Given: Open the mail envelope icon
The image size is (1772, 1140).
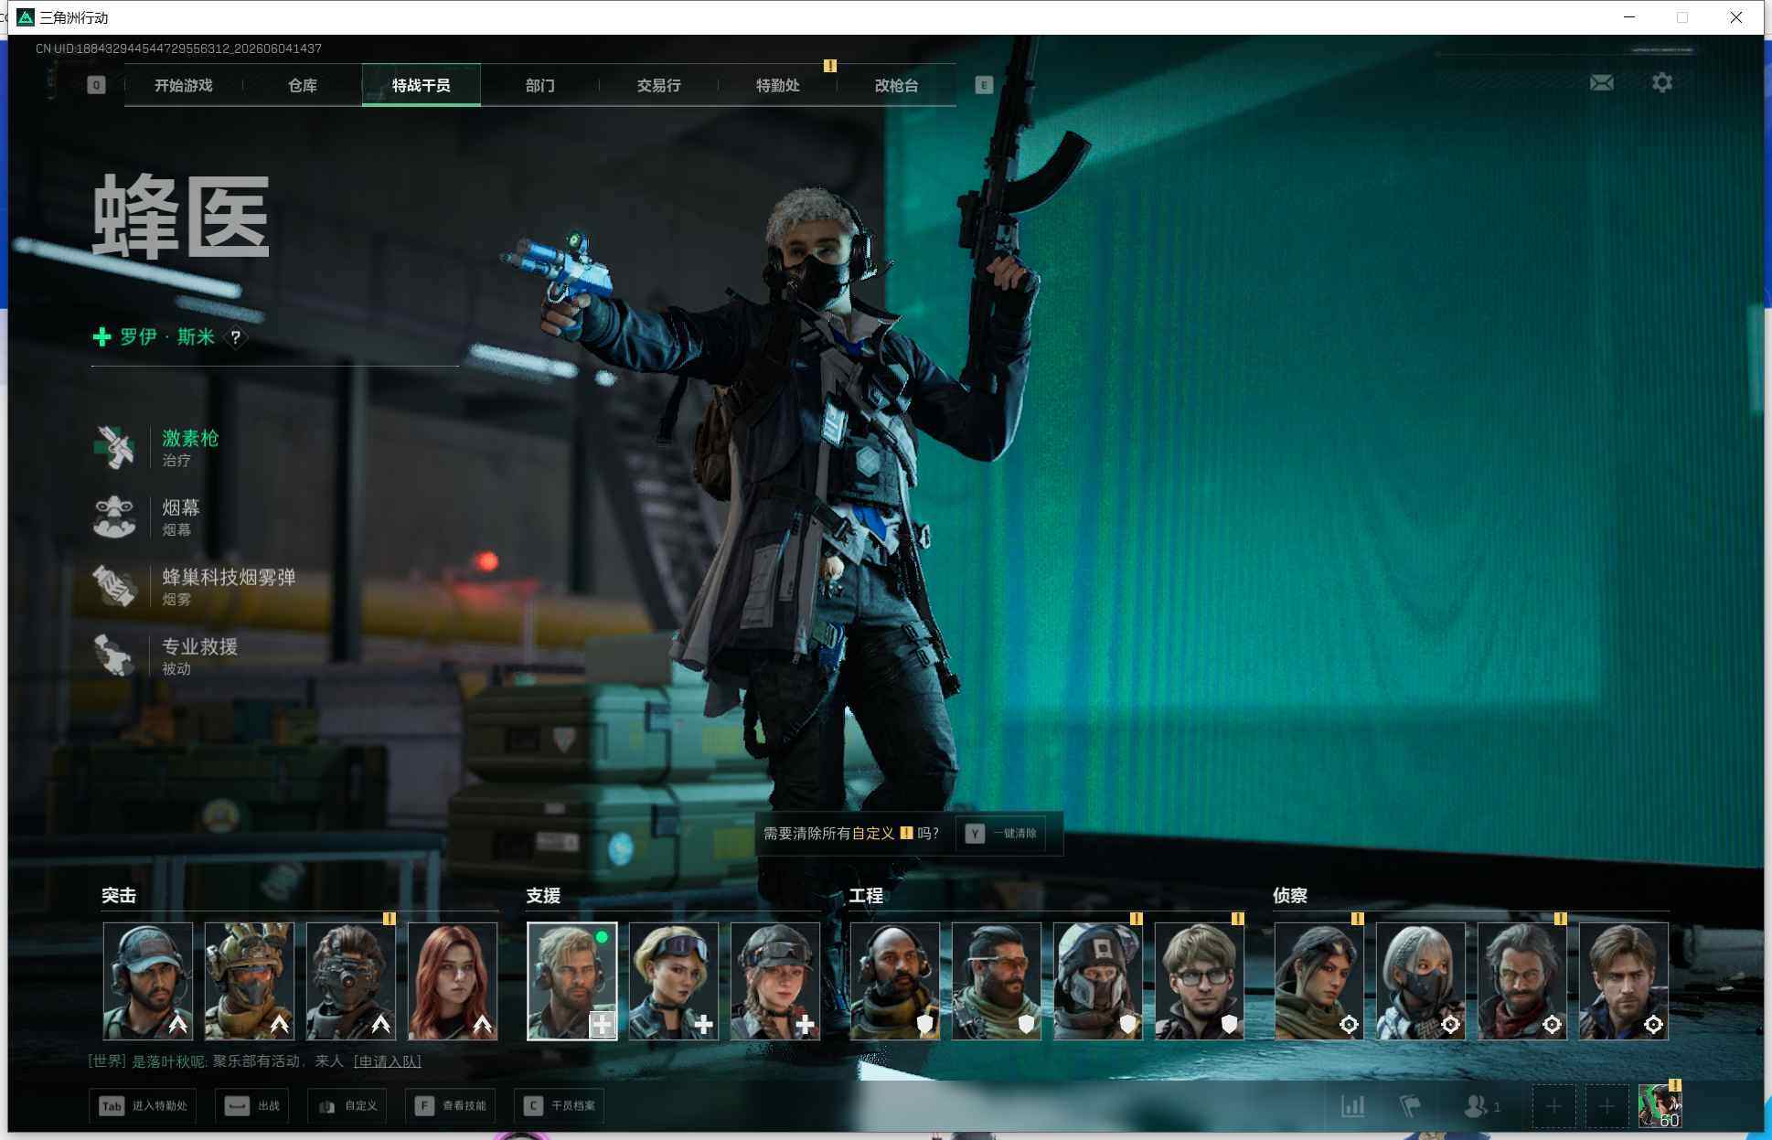Looking at the screenshot, I should (1602, 83).
